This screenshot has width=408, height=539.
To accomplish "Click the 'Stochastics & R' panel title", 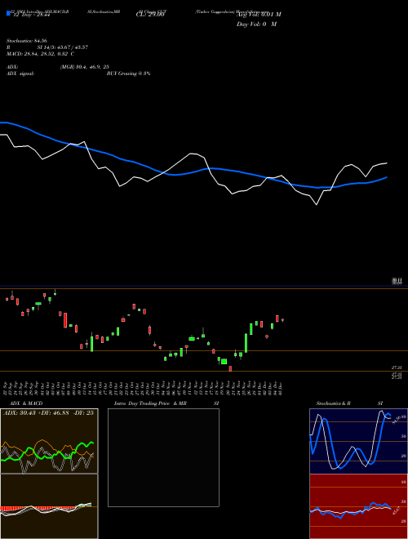I will pos(333,403).
